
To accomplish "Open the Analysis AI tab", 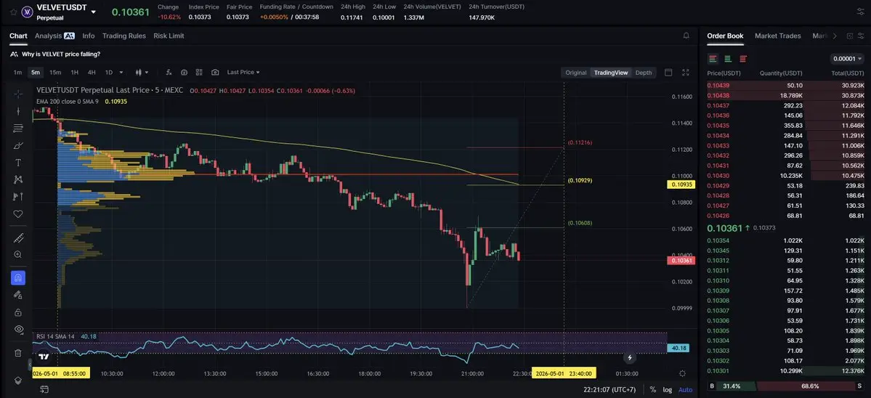I will [54, 36].
